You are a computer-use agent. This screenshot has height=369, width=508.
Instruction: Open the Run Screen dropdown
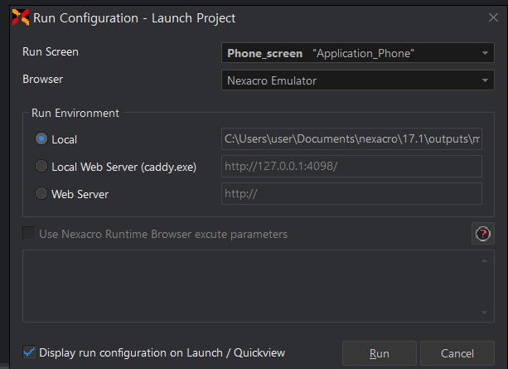coord(358,53)
